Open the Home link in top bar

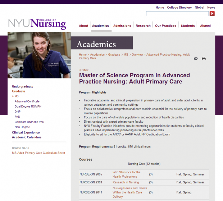coord(160,8)
